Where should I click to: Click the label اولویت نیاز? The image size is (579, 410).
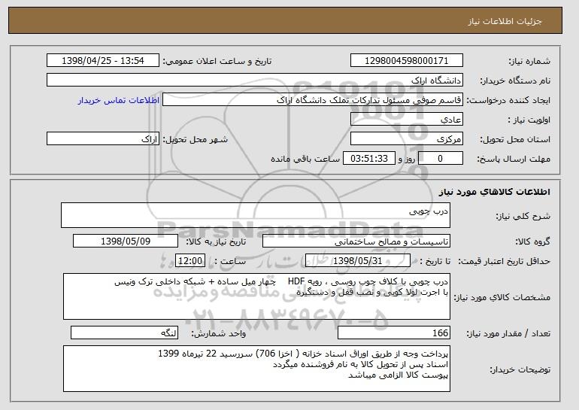pyautogui.click(x=529, y=120)
